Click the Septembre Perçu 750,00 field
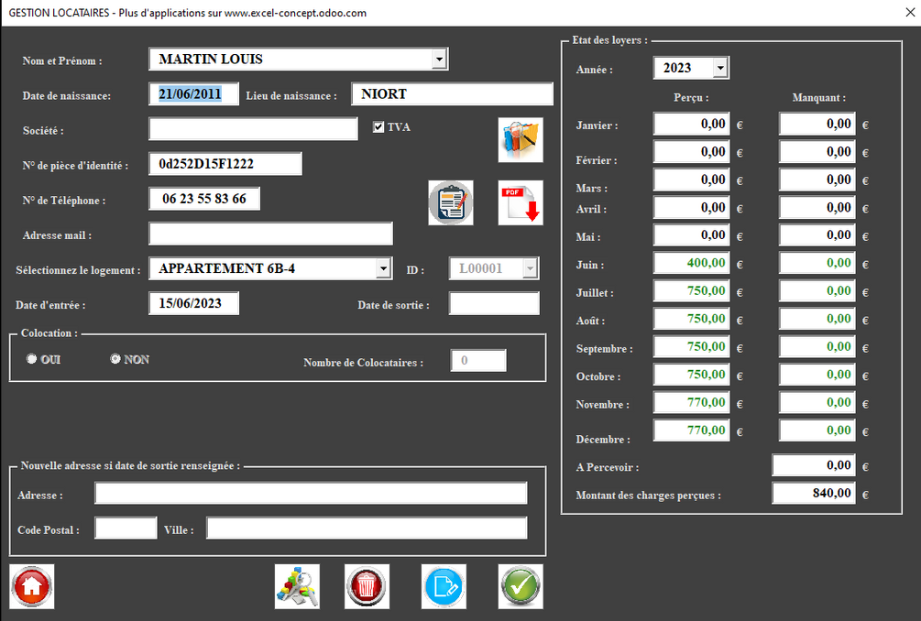Viewport: 921px width, 621px height. 691,347
